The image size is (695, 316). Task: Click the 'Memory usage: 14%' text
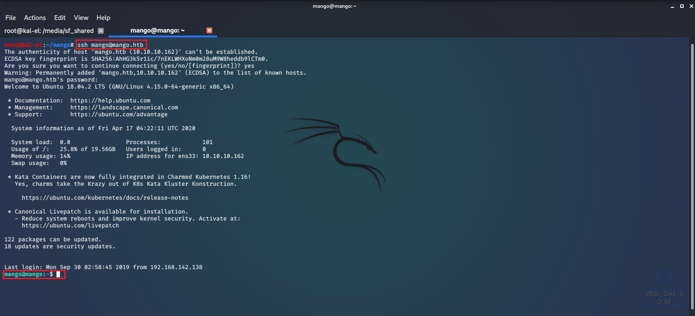click(41, 156)
